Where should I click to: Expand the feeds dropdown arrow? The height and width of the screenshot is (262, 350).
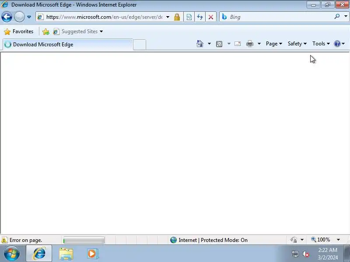[229, 44]
